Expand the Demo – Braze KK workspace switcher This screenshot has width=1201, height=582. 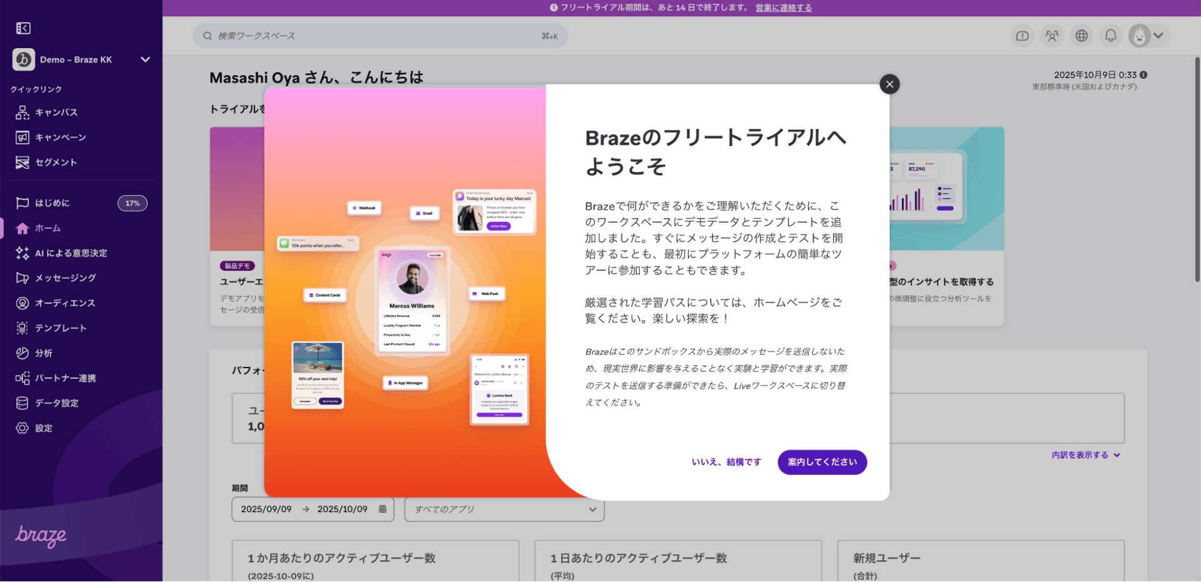coord(145,59)
